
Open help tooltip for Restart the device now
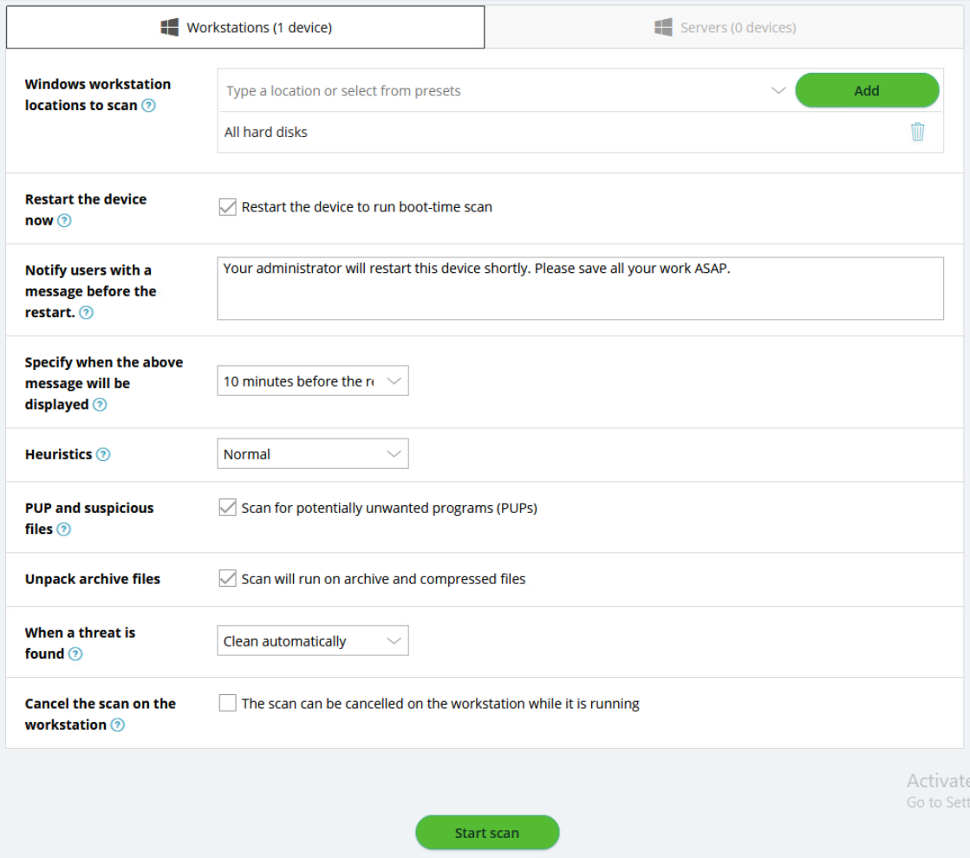(64, 221)
